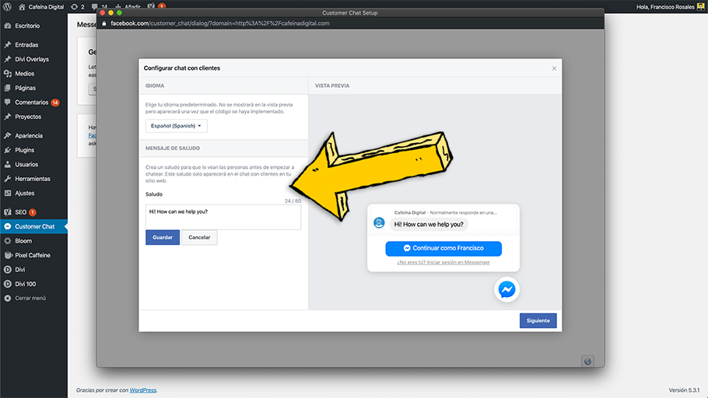Click the Bloom sidebar icon

(x=7, y=241)
